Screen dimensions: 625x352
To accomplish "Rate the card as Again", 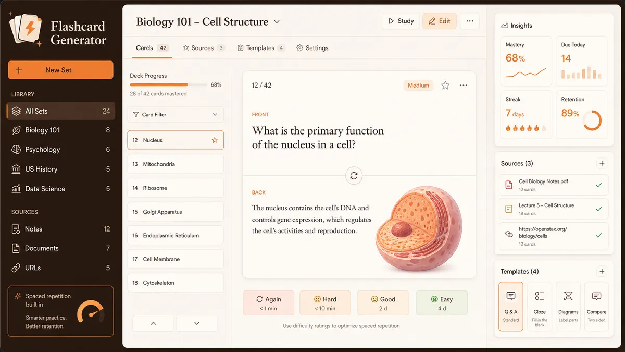I will (x=268, y=303).
